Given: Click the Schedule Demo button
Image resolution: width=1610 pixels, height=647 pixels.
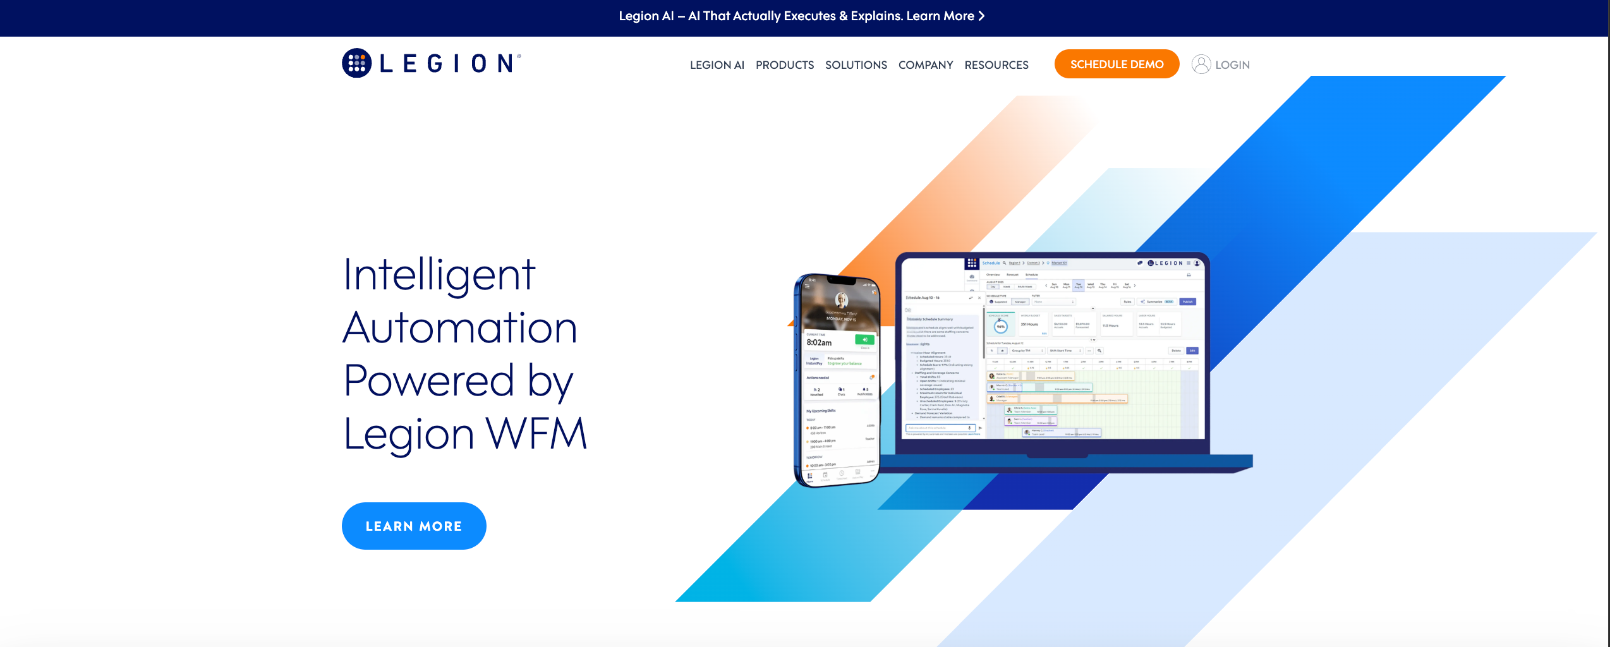Looking at the screenshot, I should tap(1117, 64).
